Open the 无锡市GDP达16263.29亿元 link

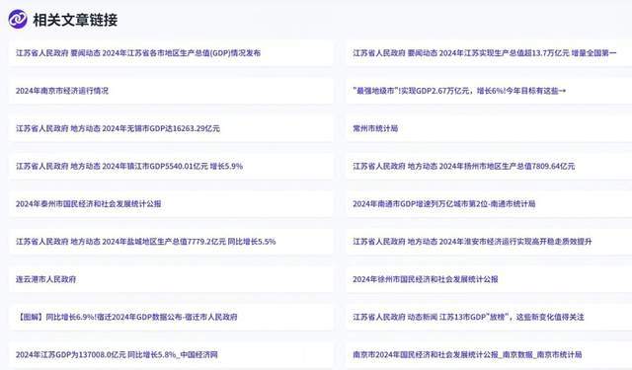[118, 128]
